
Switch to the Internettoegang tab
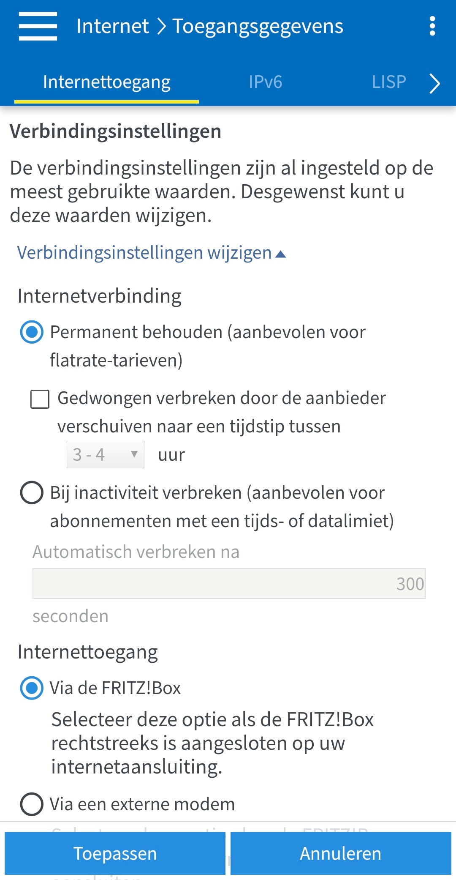106,82
